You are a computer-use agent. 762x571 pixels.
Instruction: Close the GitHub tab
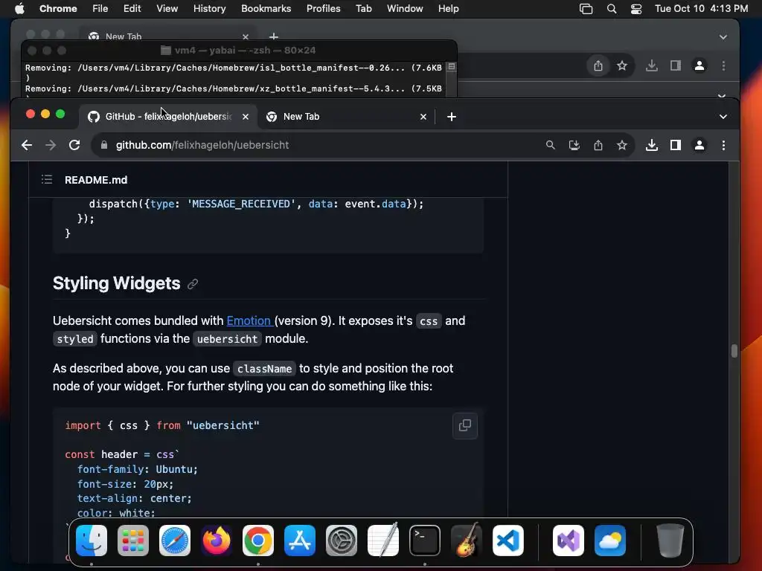point(246,117)
